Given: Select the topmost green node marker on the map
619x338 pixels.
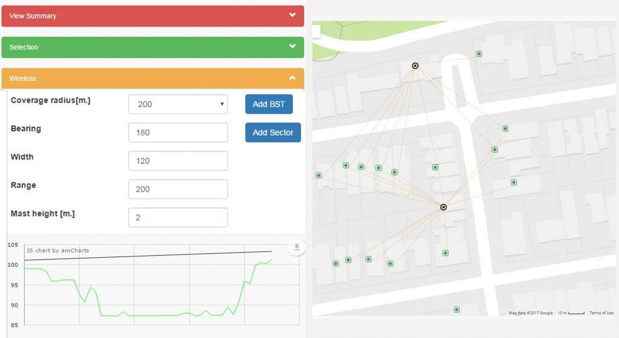Looking at the screenshot, I should (479, 54).
